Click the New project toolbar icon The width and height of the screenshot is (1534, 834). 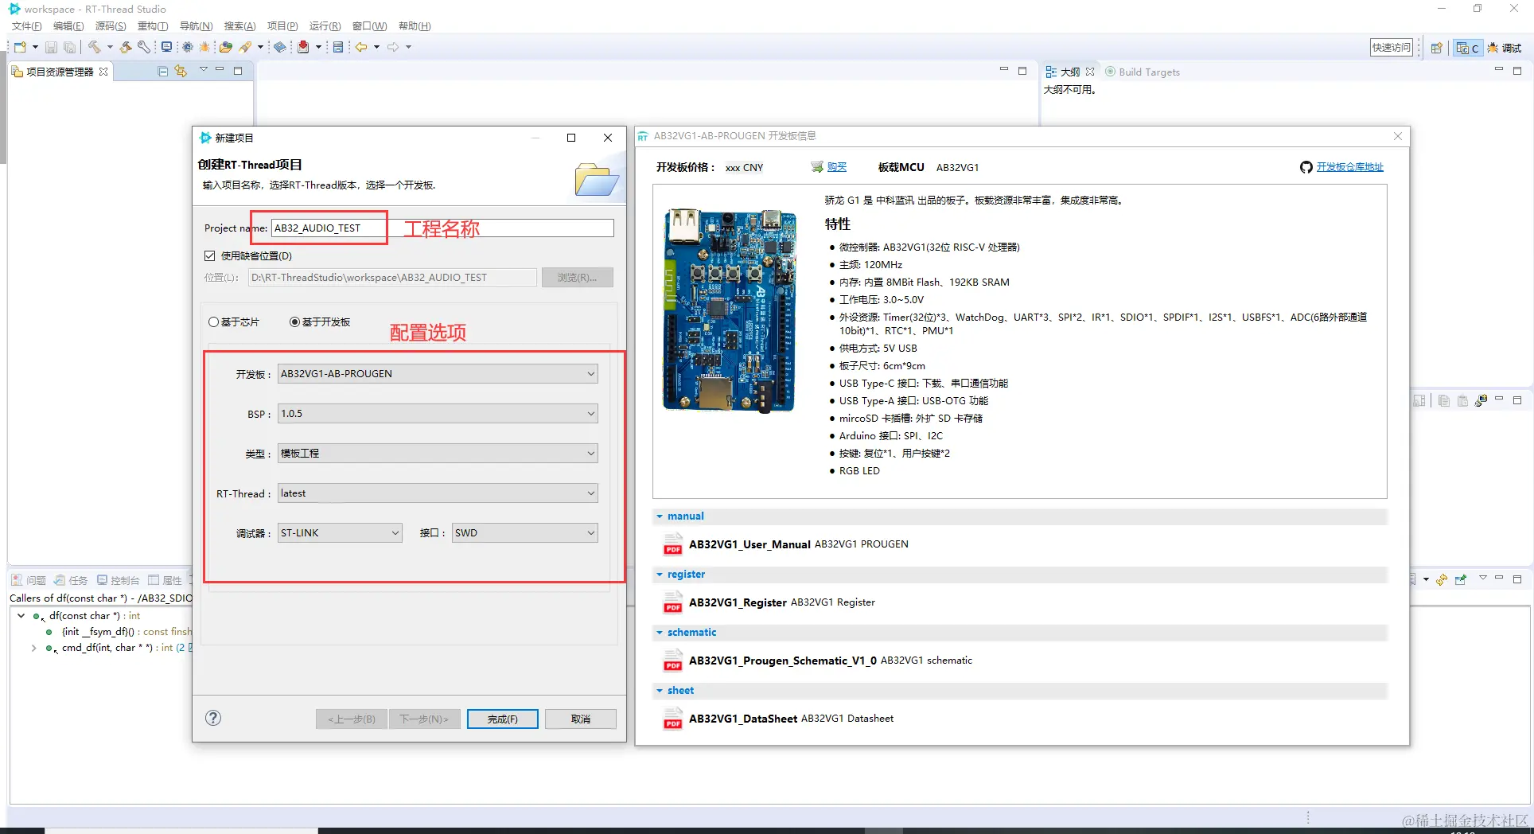(21, 47)
